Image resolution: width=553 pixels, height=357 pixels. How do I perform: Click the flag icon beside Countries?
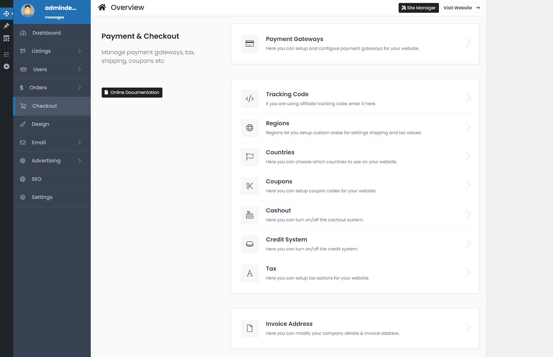249,157
